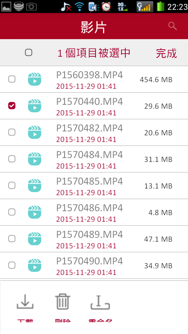Check the P1560398.MP4 checkbox

pyautogui.click(x=12, y=79)
